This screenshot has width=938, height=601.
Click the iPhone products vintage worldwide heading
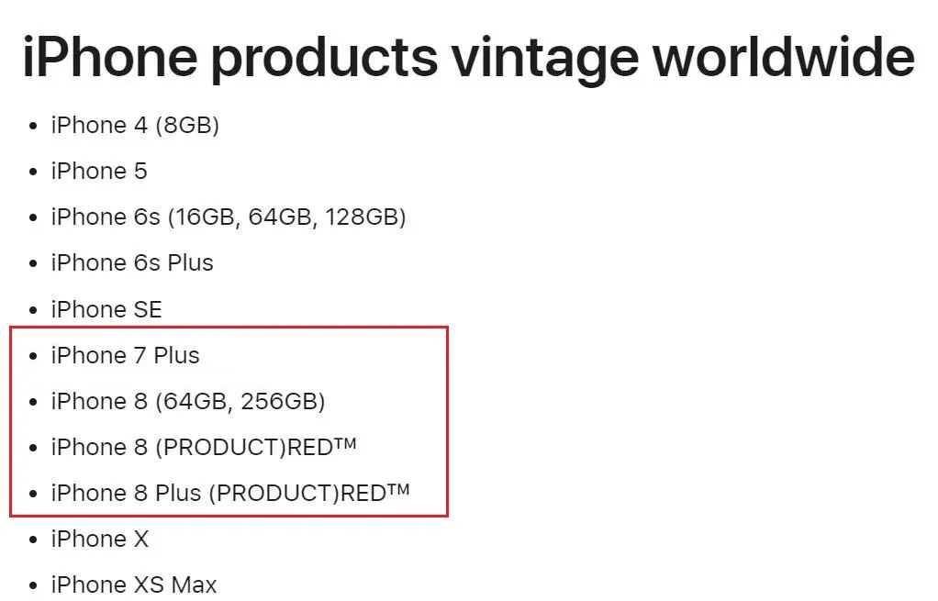pos(468,58)
